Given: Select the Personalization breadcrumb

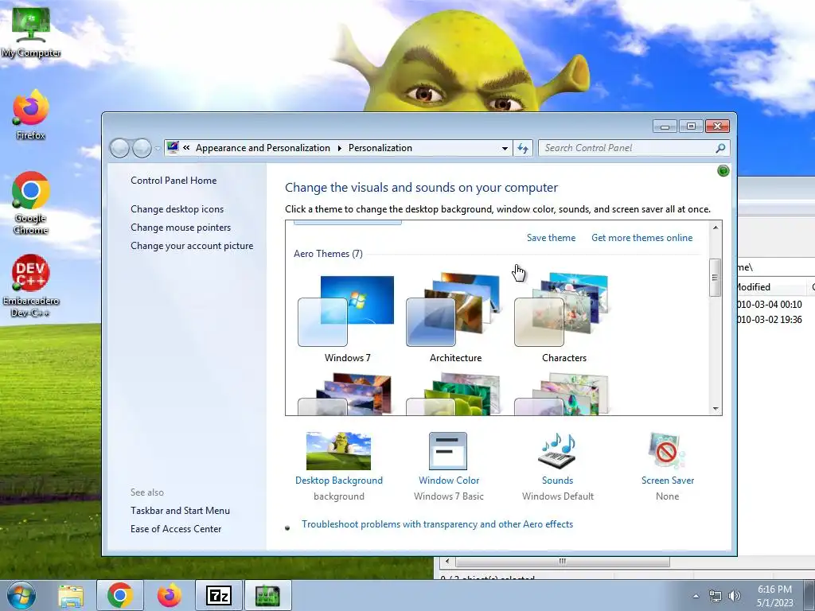Looking at the screenshot, I should point(380,148).
